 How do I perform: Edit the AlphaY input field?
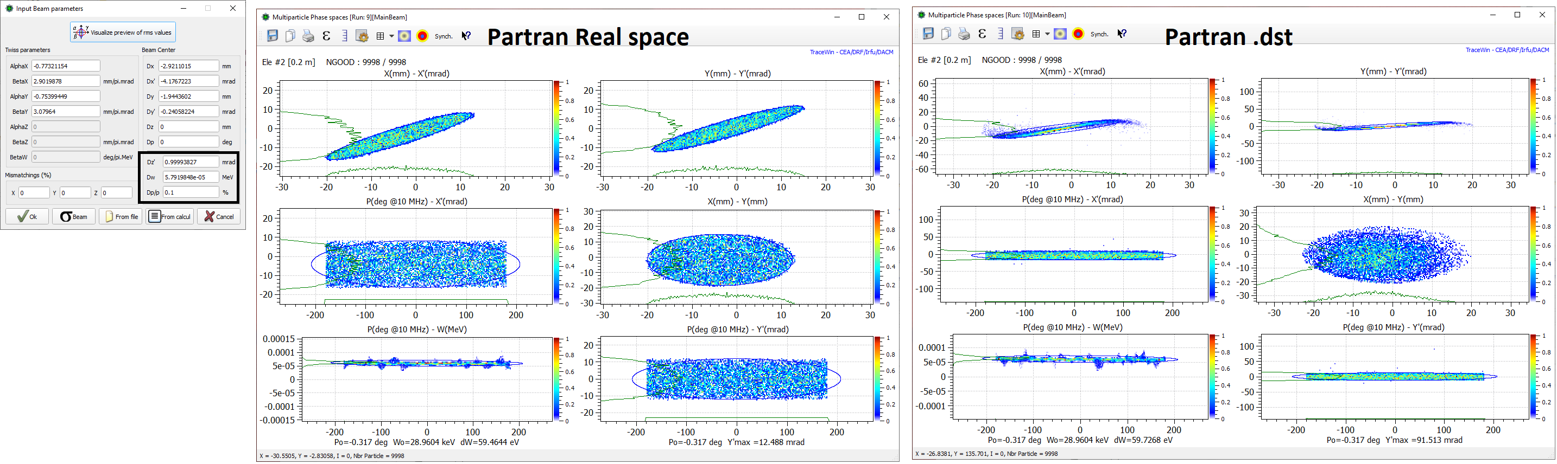[66, 96]
